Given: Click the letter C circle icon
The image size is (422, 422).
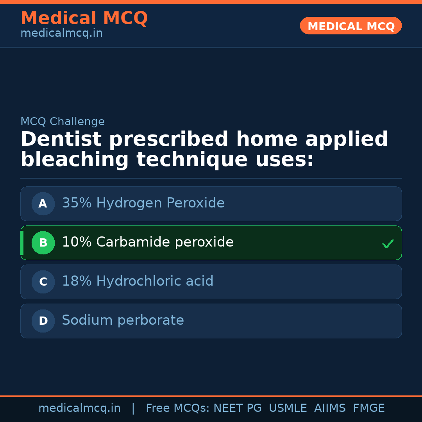Looking at the screenshot, I should tap(43, 282).
